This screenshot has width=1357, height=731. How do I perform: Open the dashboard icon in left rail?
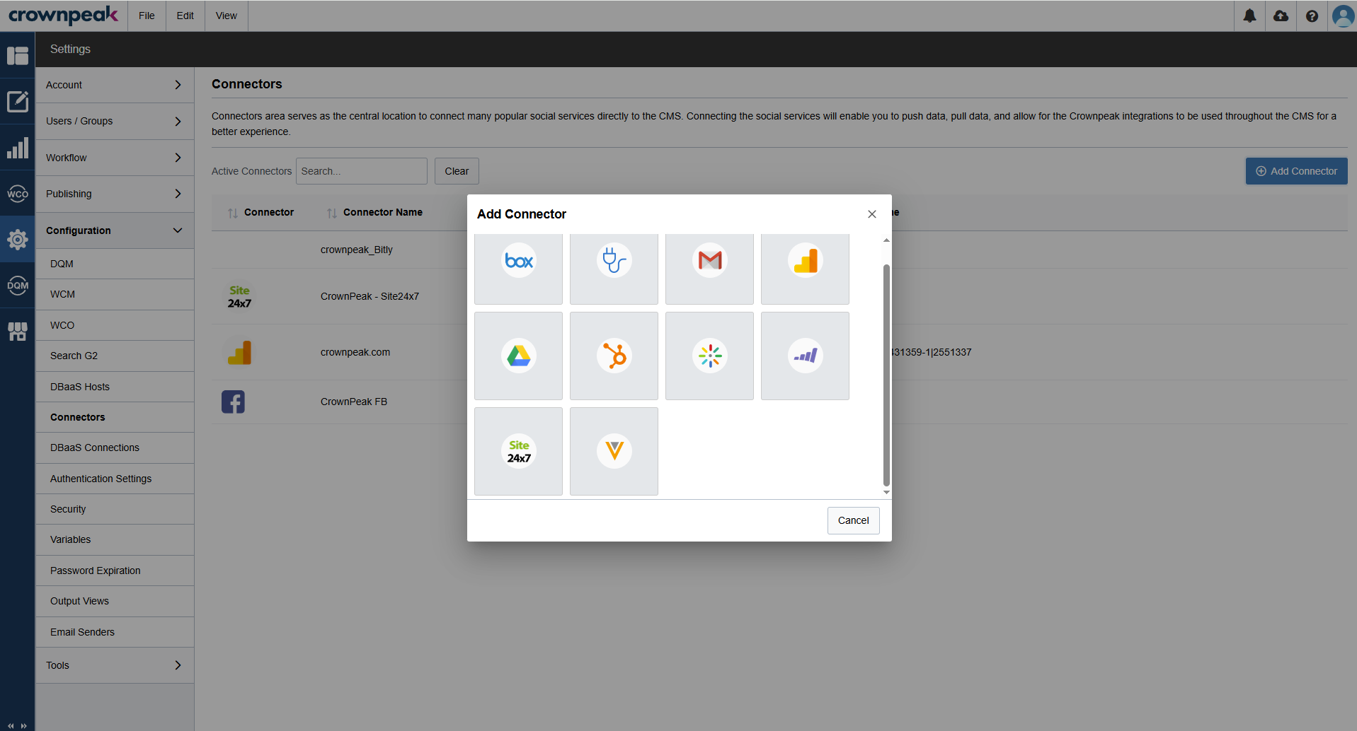(x=18, y=55)
